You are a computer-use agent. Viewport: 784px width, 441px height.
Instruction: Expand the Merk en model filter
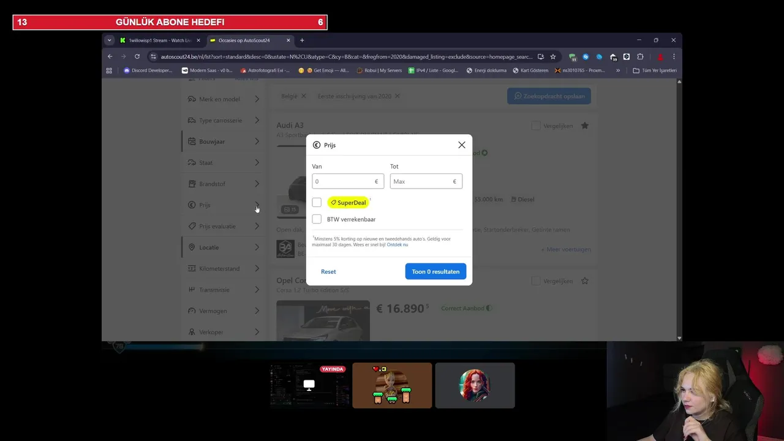pyautogui.click(x=223, y=99)
